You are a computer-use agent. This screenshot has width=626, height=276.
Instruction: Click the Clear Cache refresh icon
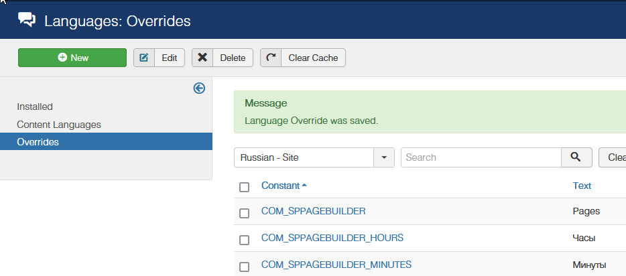click(x=271, y=58)
